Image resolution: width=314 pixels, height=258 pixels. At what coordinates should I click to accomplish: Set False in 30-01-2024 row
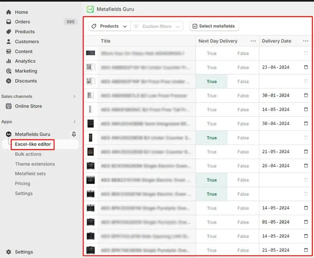coord(243,96)
